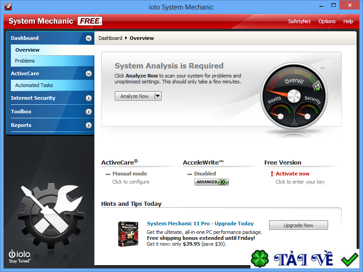Collapse the ActiveCare section chevron
Viewport: 363px width, 272px height.
click(x=88, y=73)
